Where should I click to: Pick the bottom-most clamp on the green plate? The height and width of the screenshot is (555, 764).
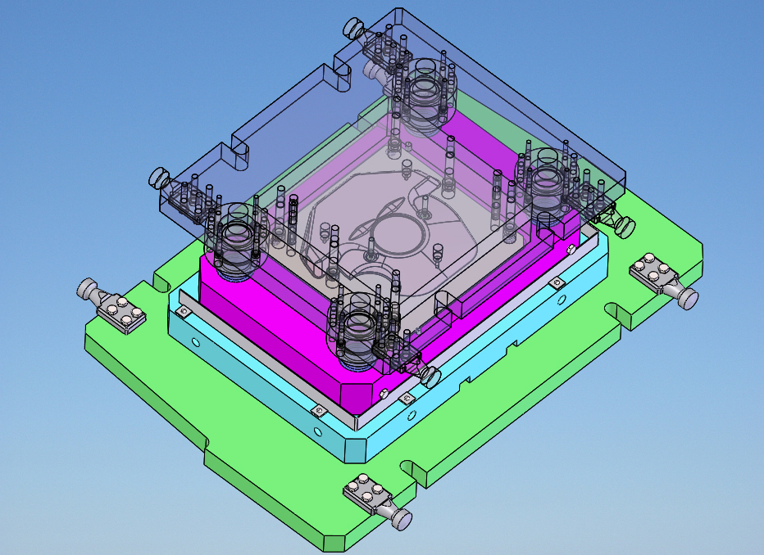coord(378,500)
